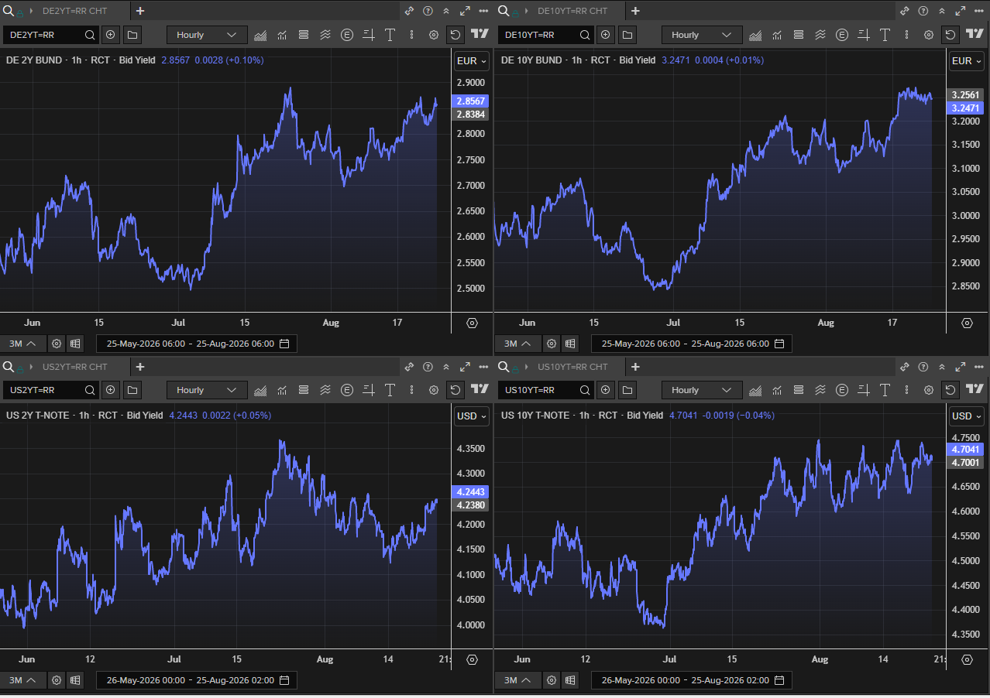
Task: Open chart type menu in DE2YT panel
Action: [260, 35]
